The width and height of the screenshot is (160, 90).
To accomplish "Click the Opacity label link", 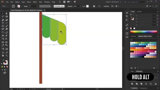I will coord(70,6).
